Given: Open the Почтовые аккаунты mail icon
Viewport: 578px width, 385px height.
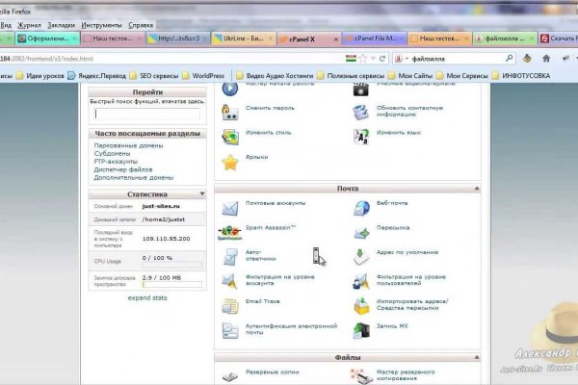Looking at the screenshot, I should point(230,207).
